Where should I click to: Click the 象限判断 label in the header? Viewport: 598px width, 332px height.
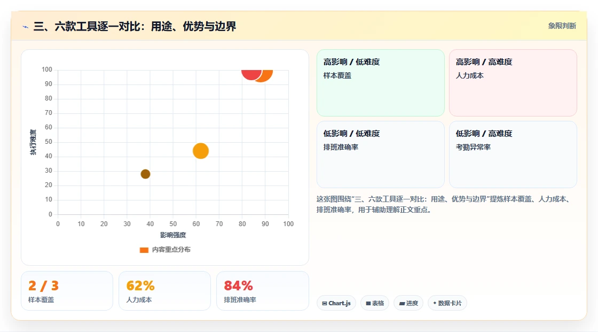coord(562,26)
